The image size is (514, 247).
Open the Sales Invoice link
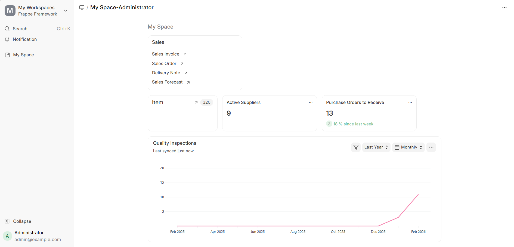pos(166,54)
